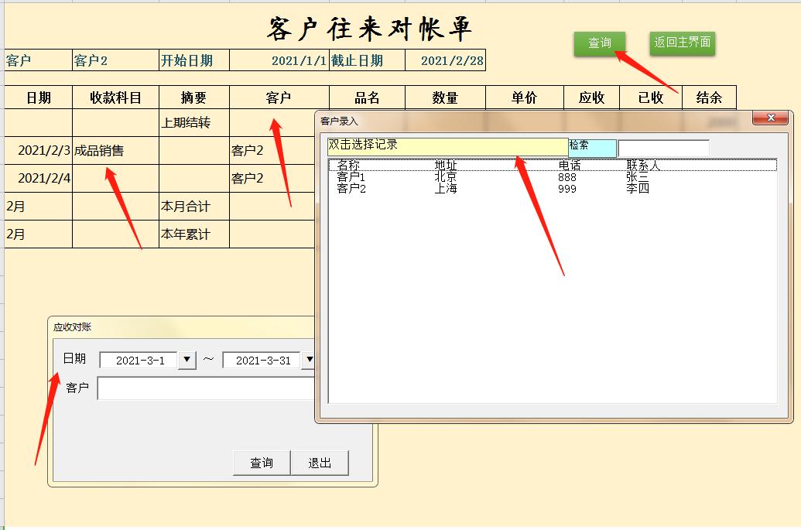Click the yellow 双击选择记录 field
This screenshot has height=530, width=801.
[449, 145]
